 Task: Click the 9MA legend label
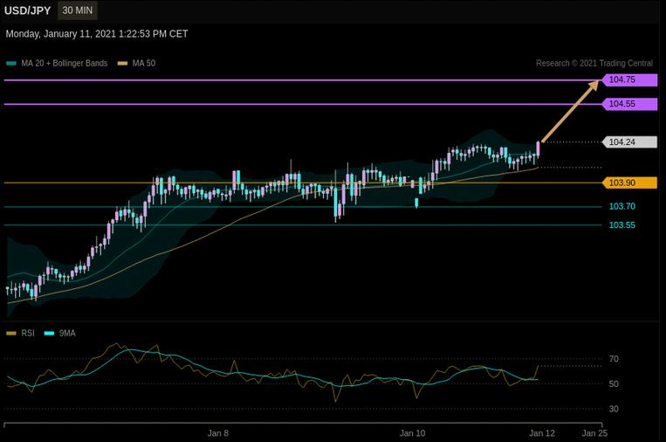pos(67,333)
